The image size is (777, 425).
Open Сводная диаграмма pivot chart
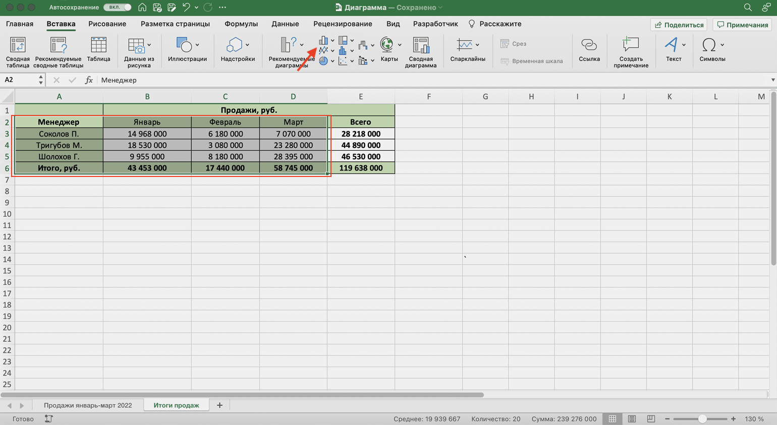click(x=420, y=51)
